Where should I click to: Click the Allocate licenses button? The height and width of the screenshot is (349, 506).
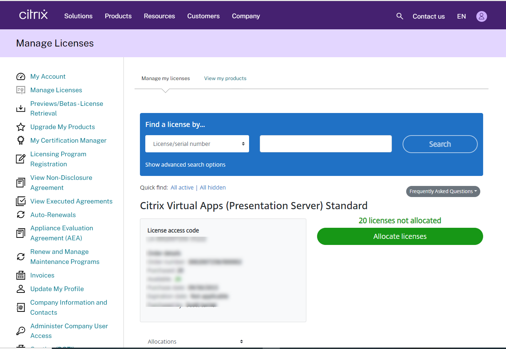point(400,236)
